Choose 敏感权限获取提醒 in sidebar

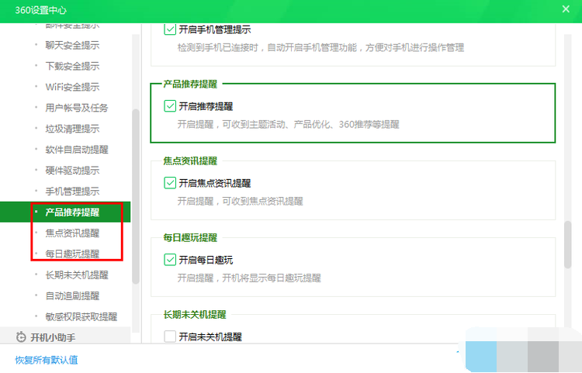pyautogui.click(x=81, y=316)
